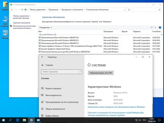Open the Organize dropdown menu

(x=46, y=28)
